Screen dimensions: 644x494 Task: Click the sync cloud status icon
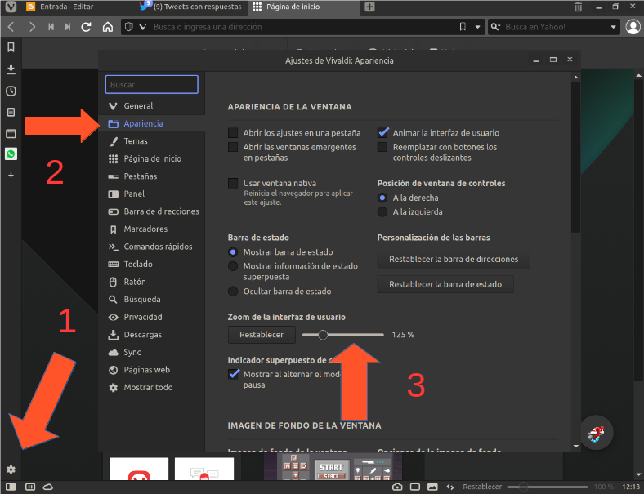click(48, 487)
